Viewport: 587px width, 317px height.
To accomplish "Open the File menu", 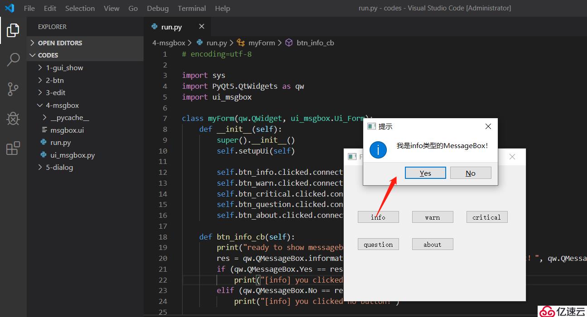I will click(29, 8).
